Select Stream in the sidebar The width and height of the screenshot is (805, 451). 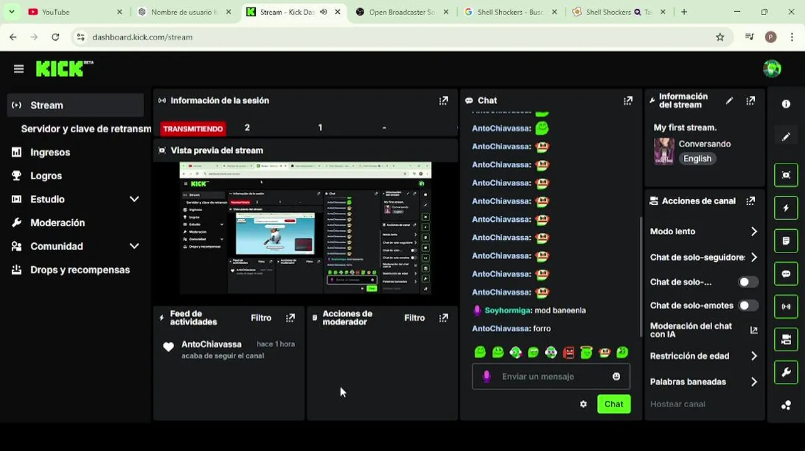pyautogui.click(x=76, y=105)
